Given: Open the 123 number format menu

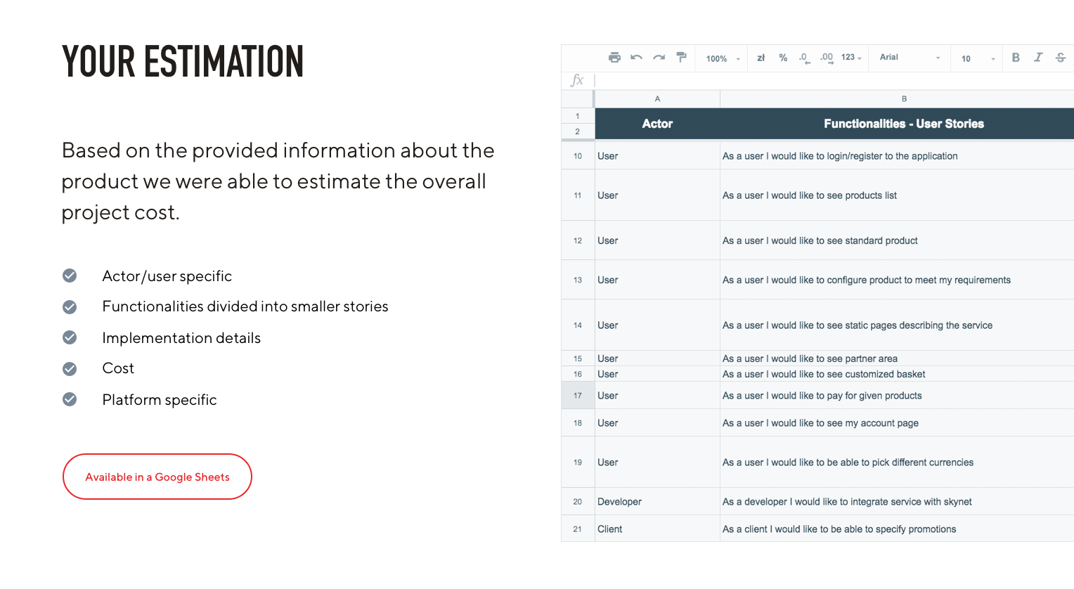Looking at the screenshot, I should pyautogui.click(x=851, y=58).
